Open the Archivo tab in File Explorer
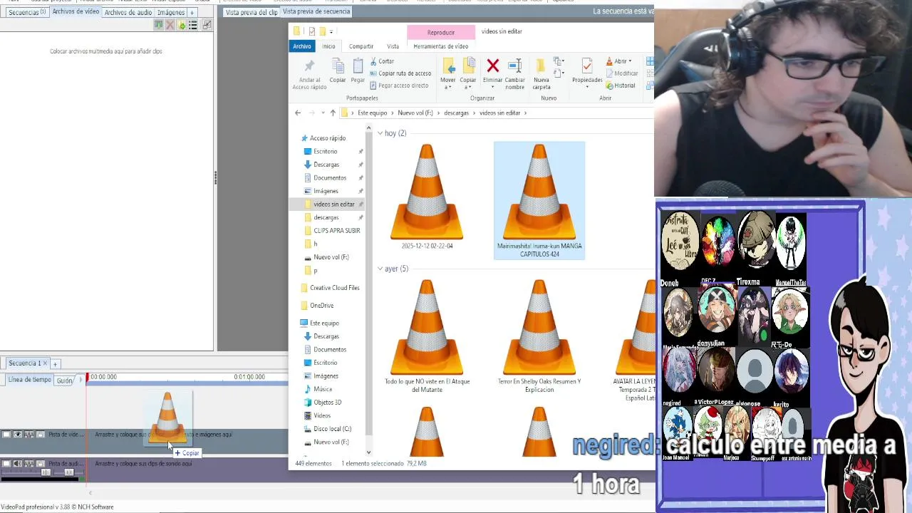The width and height of the screenshot is (912, 513). (x=302, y=46)
